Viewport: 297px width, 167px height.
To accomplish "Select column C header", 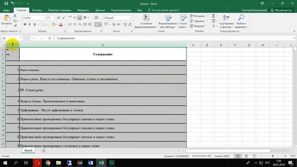I will [x=193, y=45].
